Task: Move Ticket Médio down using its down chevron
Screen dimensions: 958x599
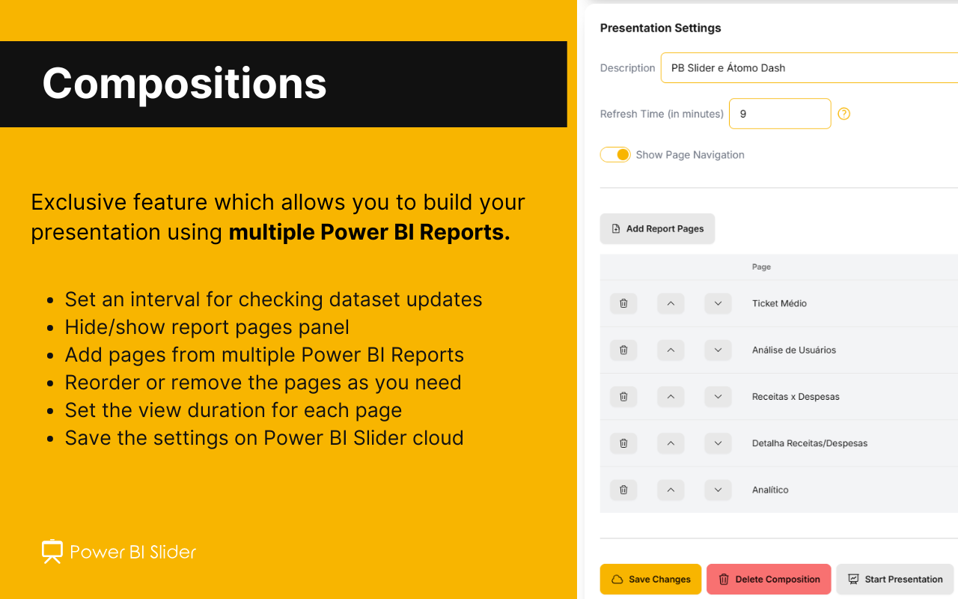Action: 718,303
